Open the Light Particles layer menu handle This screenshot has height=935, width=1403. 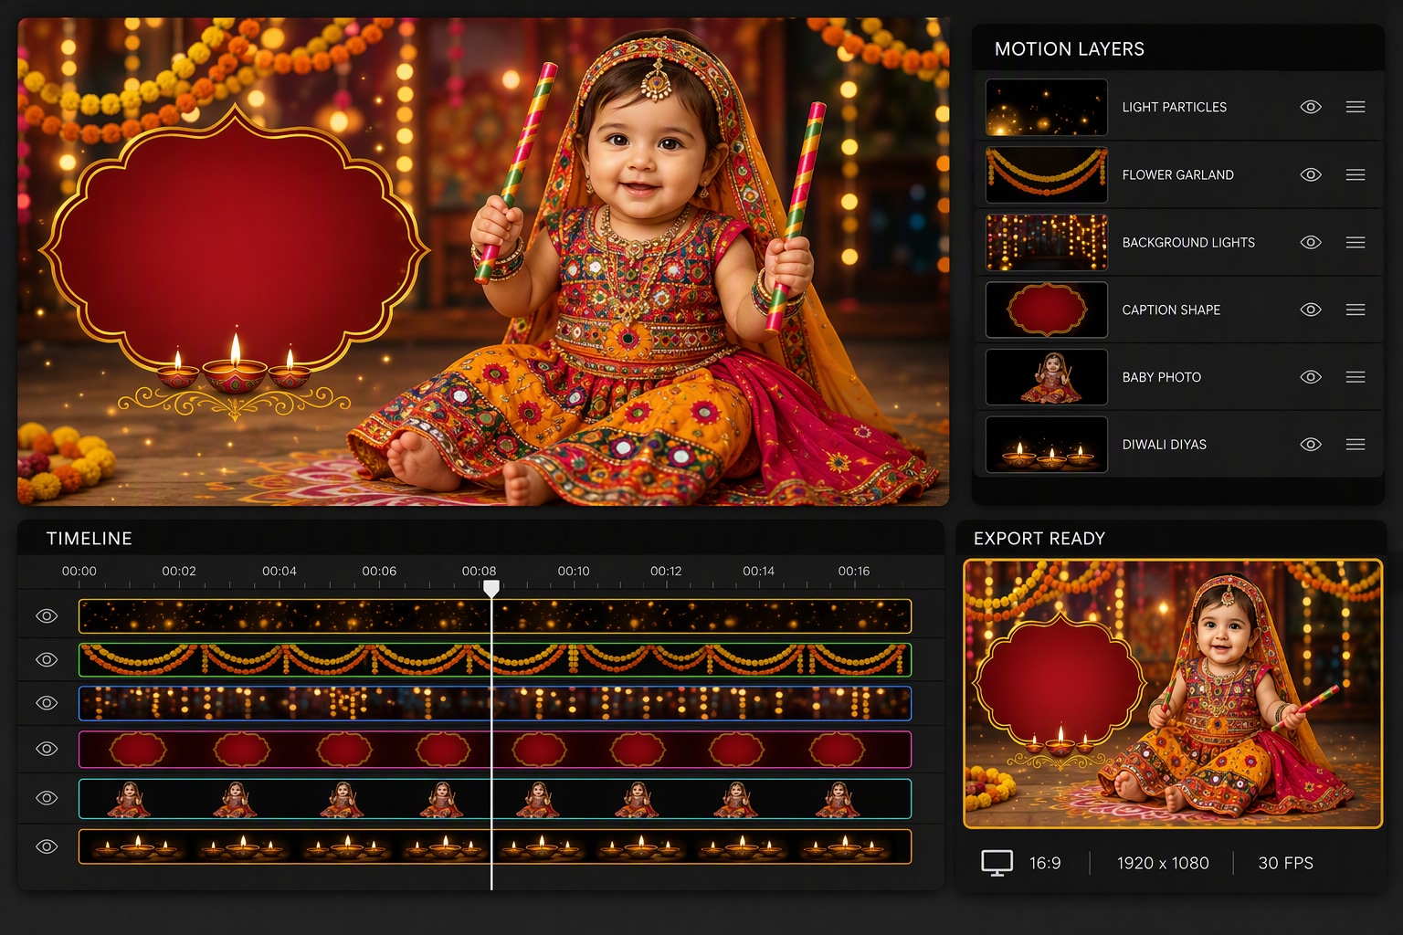pyautogui.click(x=1356, y=107)
